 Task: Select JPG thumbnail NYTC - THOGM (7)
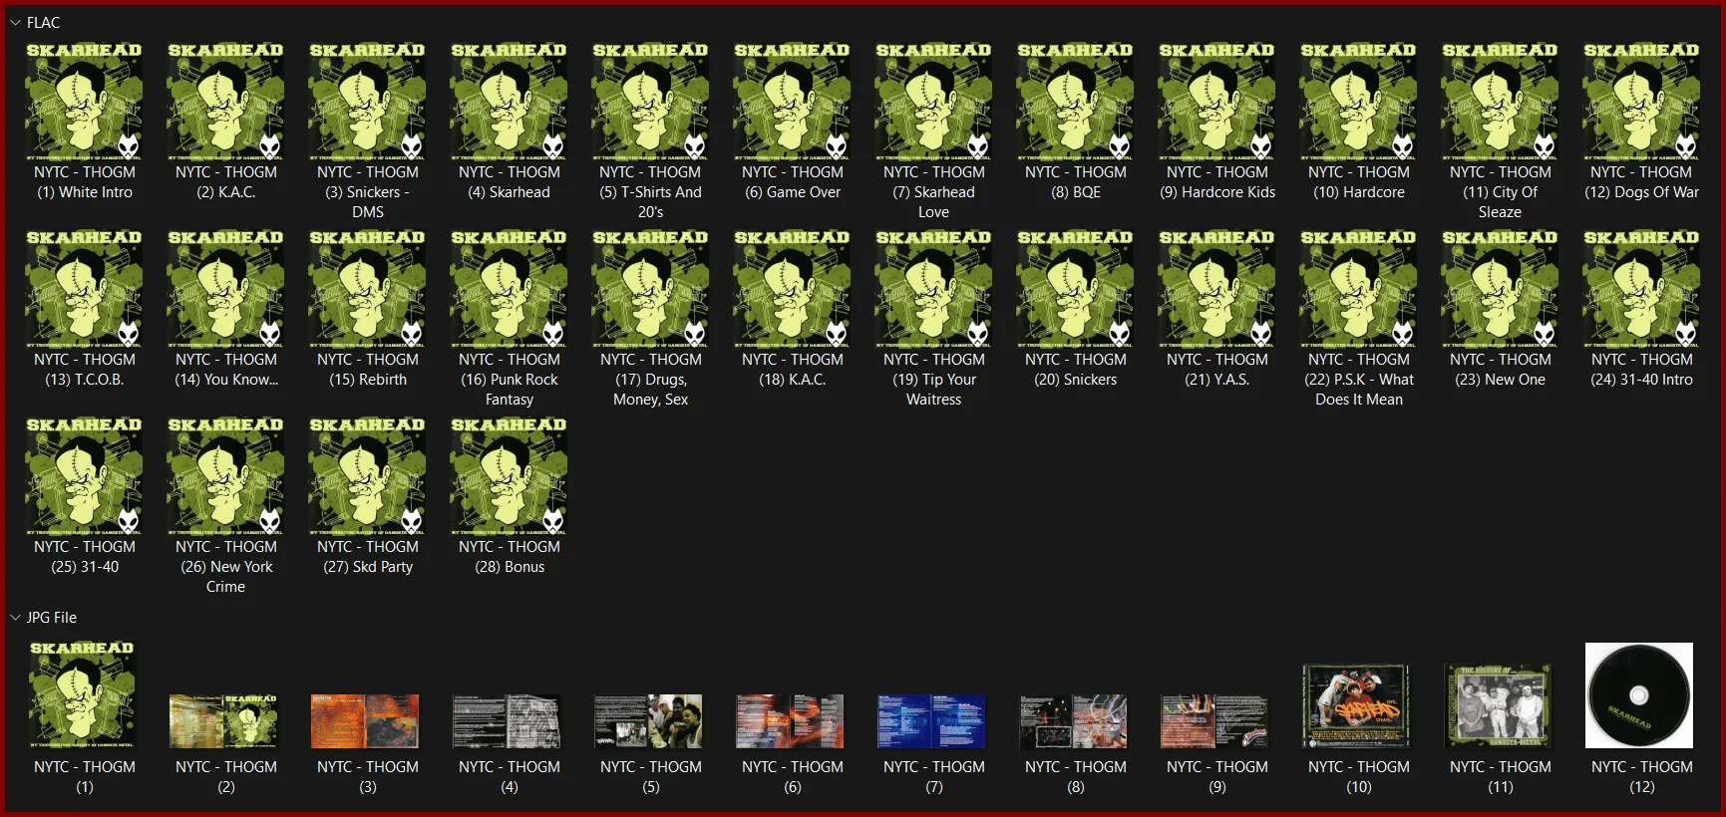[931, 721]
